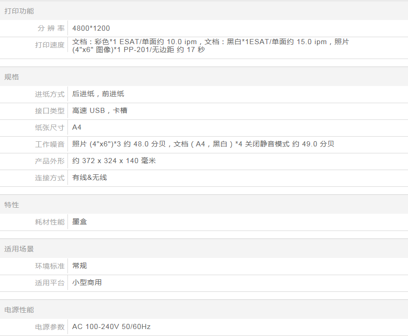Viewport: 408px width, 336px height.
Task: Select the 接口类型 label
Action: (x=50, y=111)
